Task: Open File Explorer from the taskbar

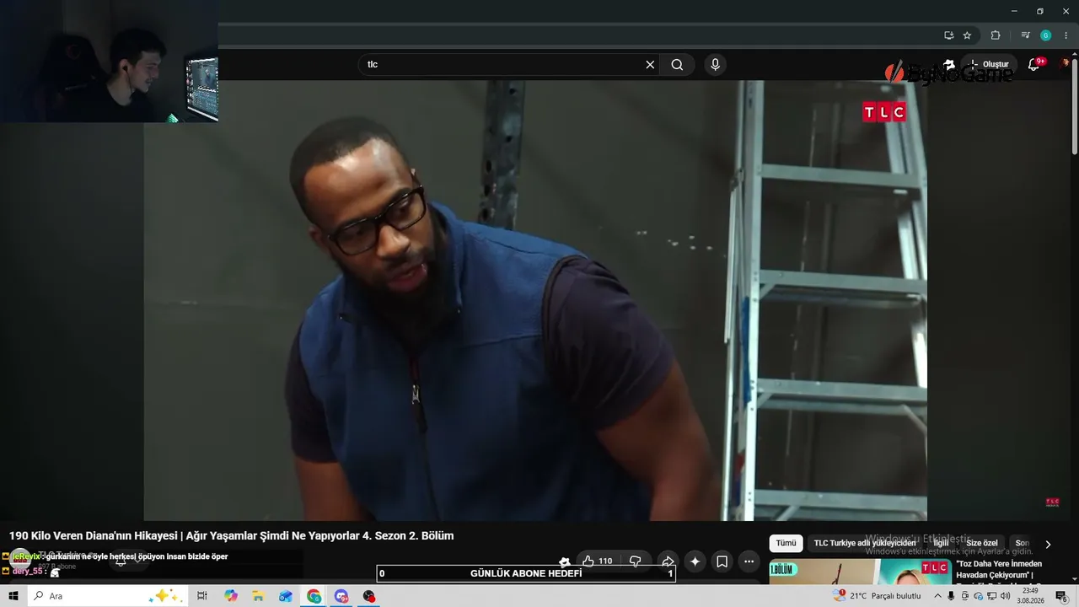Action: tap(258, 596)
